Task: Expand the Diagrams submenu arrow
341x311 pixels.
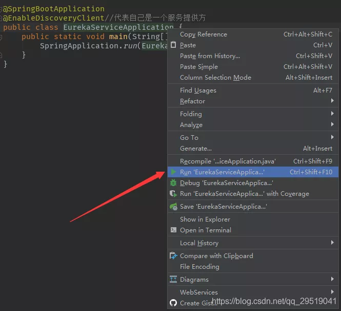Action: pyautogui.click(x=332, y=279)
